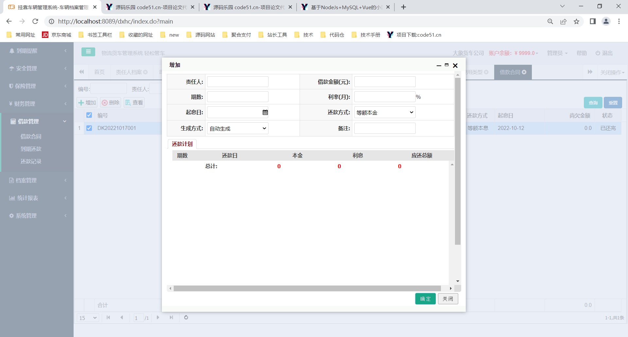
Task: Collapse 借款管理 sidebar menu
Action: (37, 121)
